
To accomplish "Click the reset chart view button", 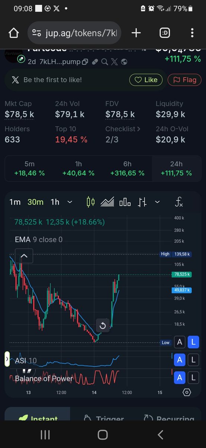I will 103,326.
